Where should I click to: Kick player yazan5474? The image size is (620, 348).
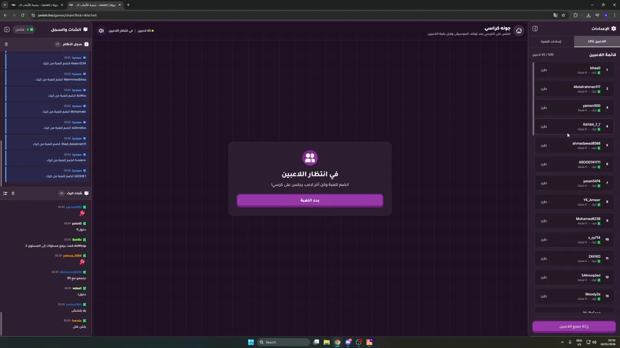point(543,183)
